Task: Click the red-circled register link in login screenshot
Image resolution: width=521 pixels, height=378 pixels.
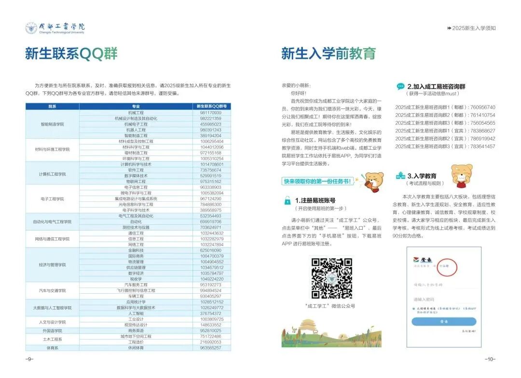Action: (x=446, y=267)
